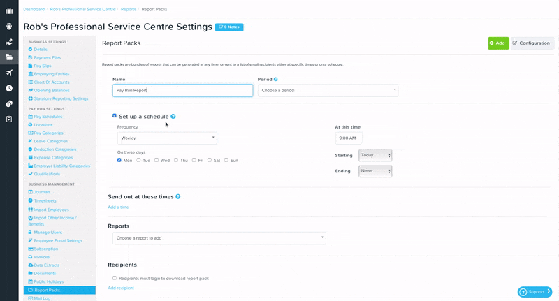Click the Add recipient link
The image size is (559, 301).
pos(121,288)
